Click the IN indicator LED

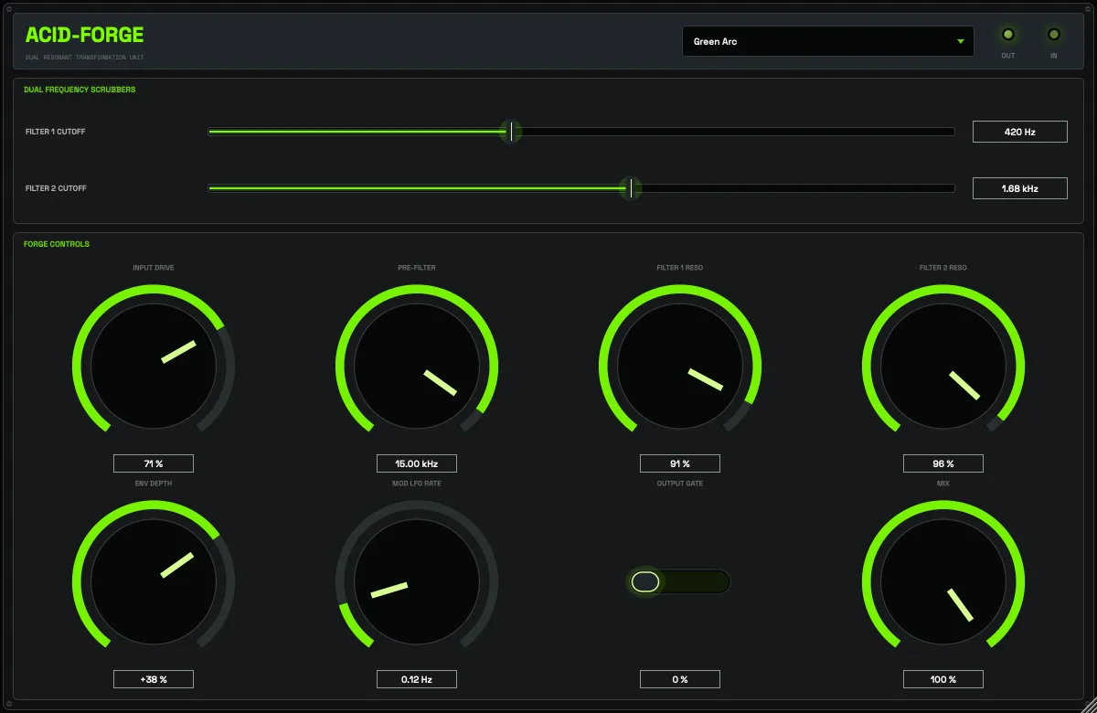click(x=1054, y=35)
